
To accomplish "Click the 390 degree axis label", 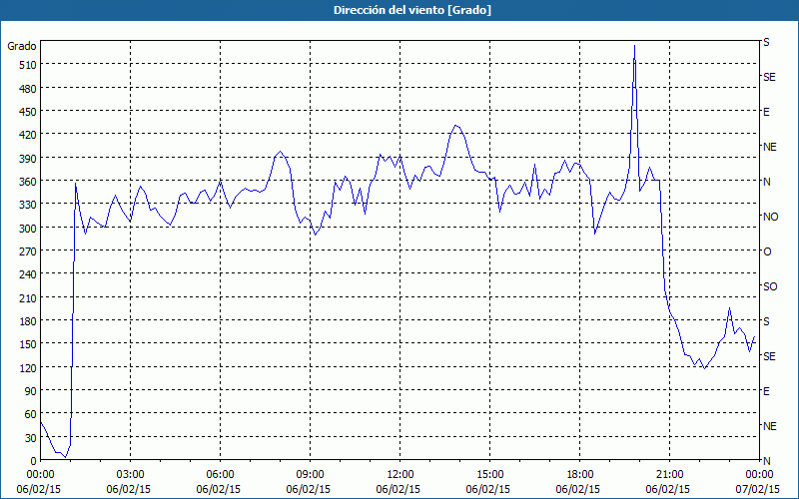I will 27,159.
